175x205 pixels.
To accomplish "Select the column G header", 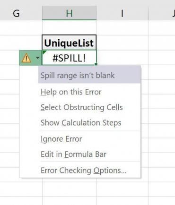I will pyautogui.click(x=17, y=13).
